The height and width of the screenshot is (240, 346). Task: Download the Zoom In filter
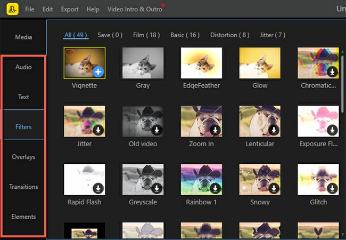[x=215, y=130]
